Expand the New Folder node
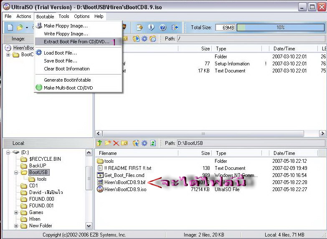 pyautogui.click(x=16, y=226)
